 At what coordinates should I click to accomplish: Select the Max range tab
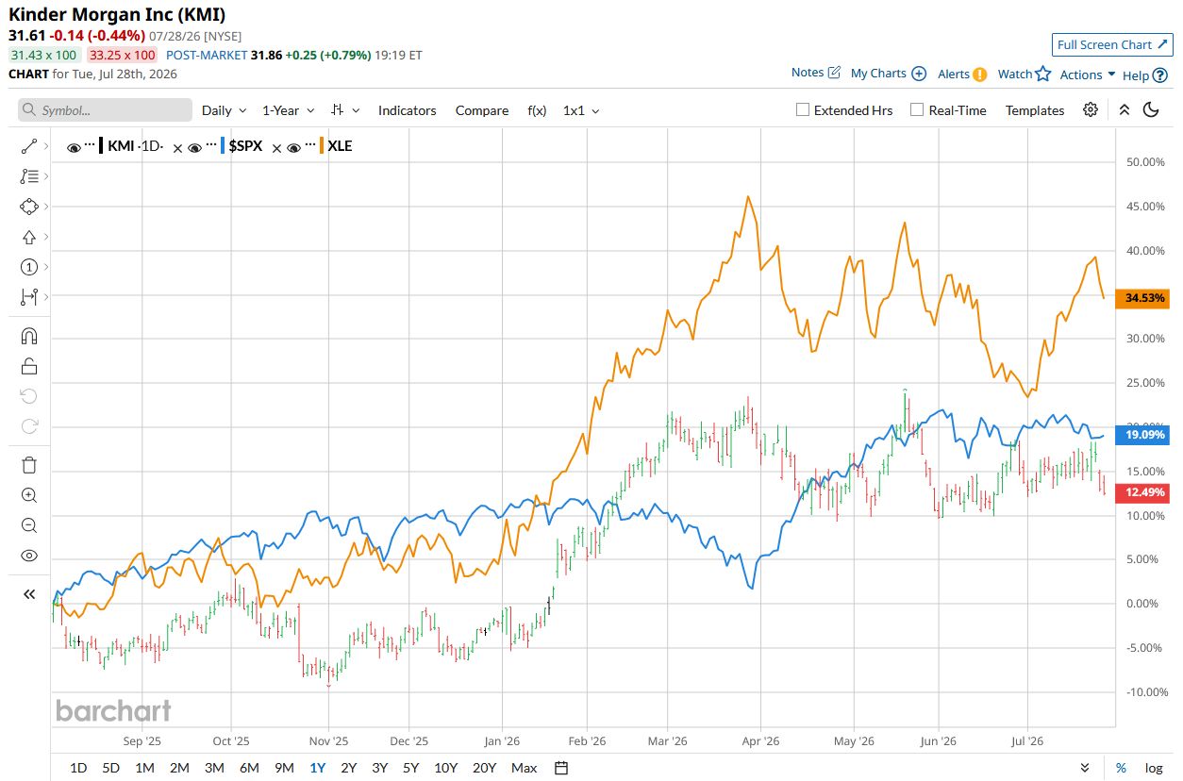point(525,768)
